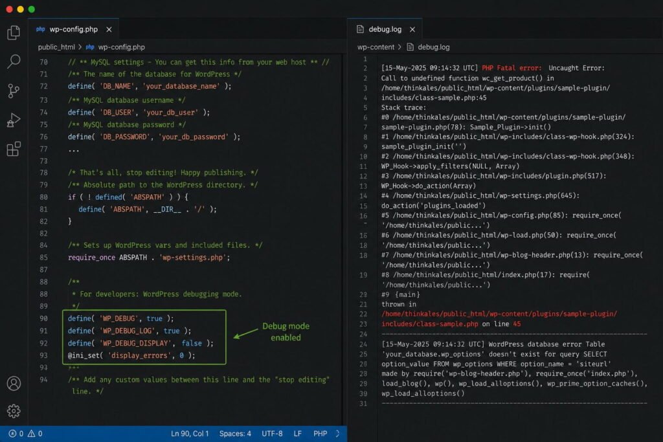Click 'DB_PASSWORD' constant string

coord(125,137)
